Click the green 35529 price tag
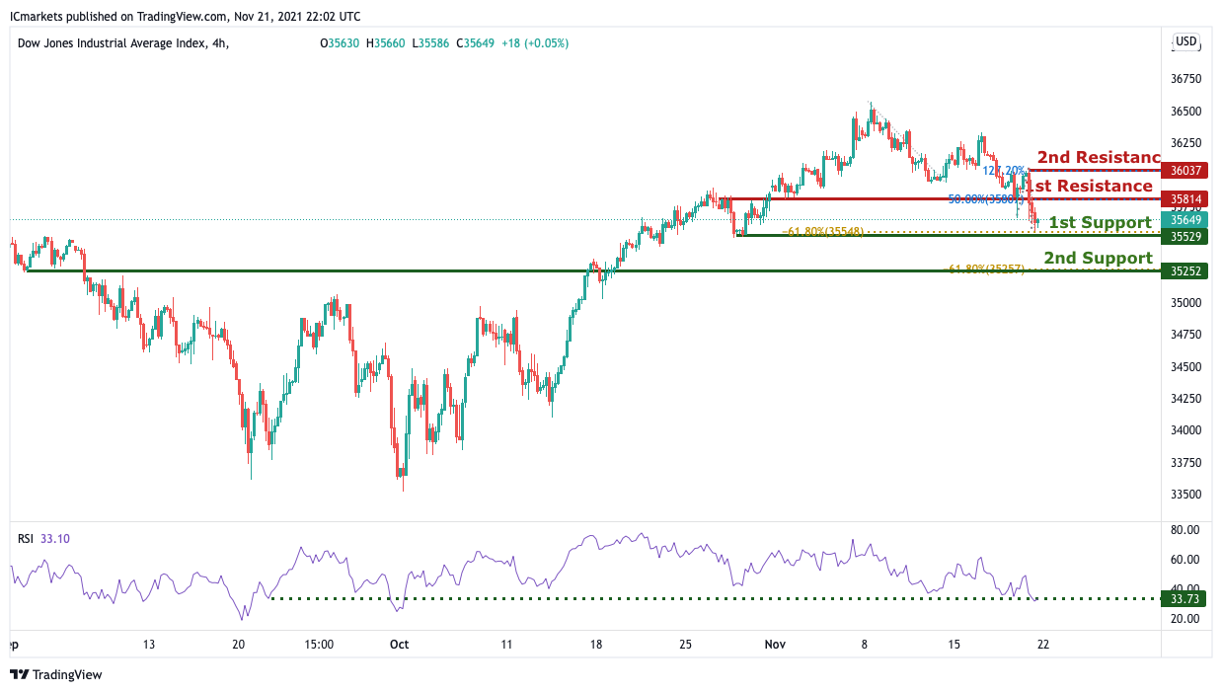This screenshot has width=1222, height=692. pyautogui.click(x=1185, y=237)
